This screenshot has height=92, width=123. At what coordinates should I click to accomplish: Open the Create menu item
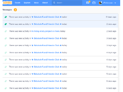(x=18, y=3)
